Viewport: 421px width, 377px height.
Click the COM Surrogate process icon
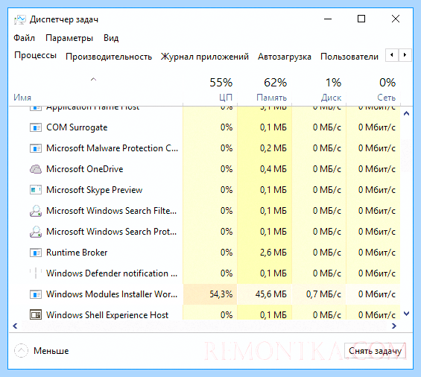(36, 127)
